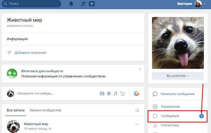Search posts with the wall magnifier icon
211x133 pixels.
(137, 110)
